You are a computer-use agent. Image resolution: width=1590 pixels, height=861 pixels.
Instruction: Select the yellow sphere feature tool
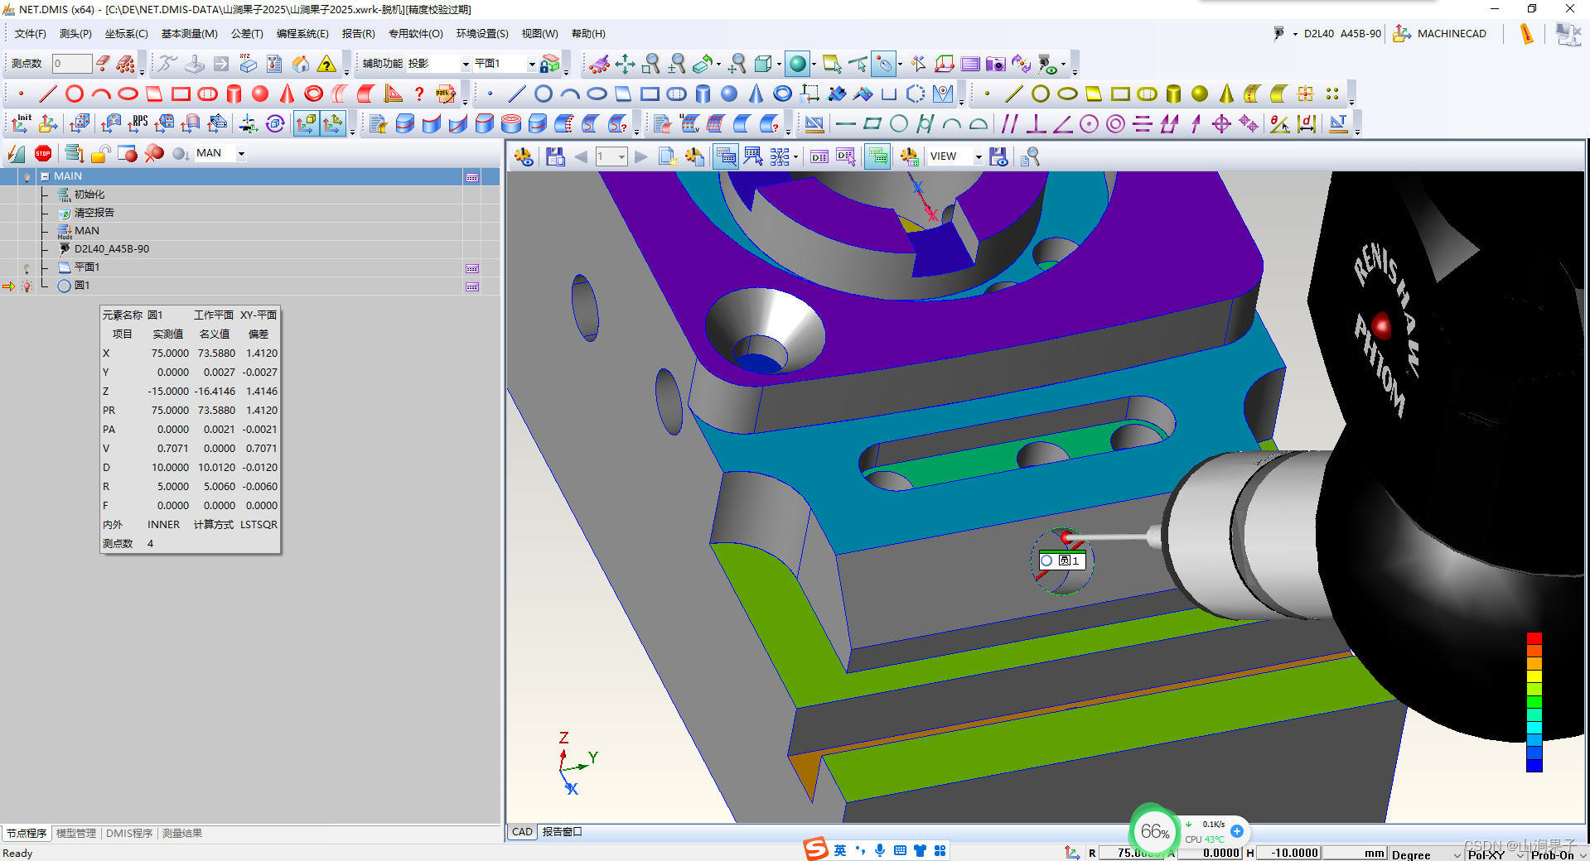1200,94
